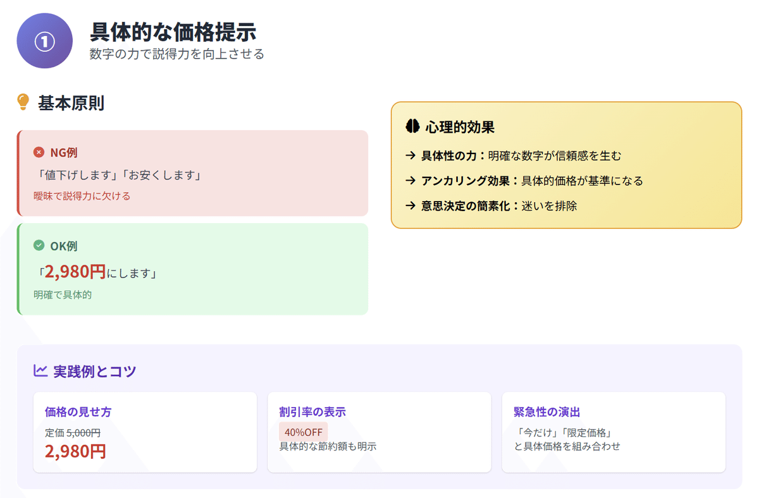This screenshot has height=498, width=759.
Task: Click the NG例 quote 「値下げします」「お安くします」
Action: [x=117, y=175]
